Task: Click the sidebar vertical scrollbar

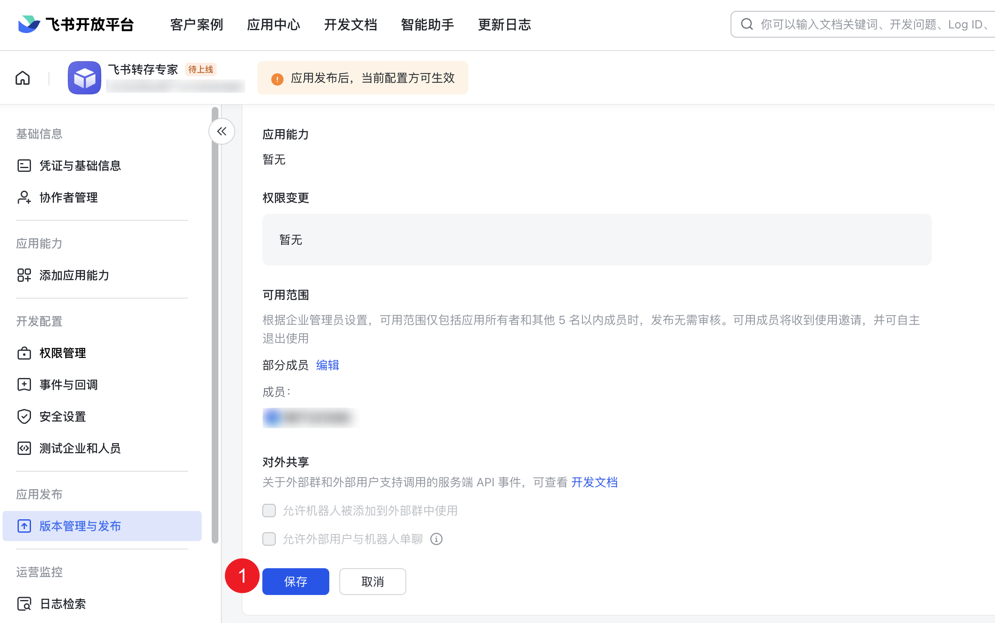Action: point(215,325)
